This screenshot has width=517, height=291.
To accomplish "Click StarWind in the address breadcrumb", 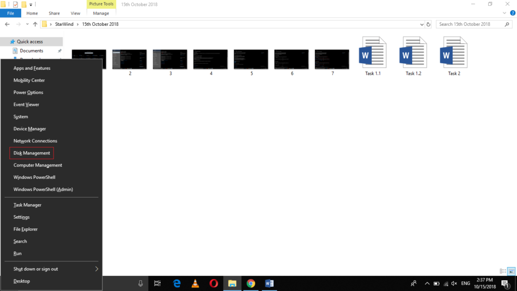I will coord(63,24).
